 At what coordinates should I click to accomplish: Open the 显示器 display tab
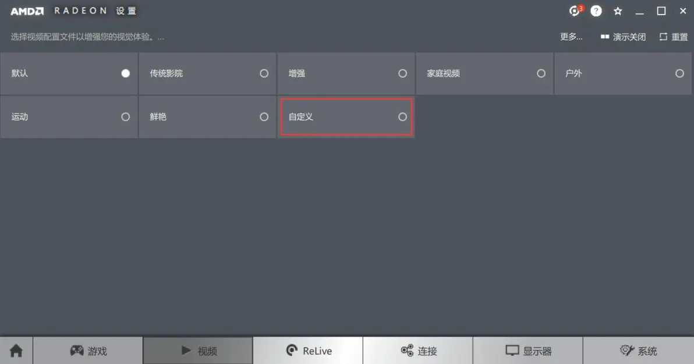[x=528, y=351]
